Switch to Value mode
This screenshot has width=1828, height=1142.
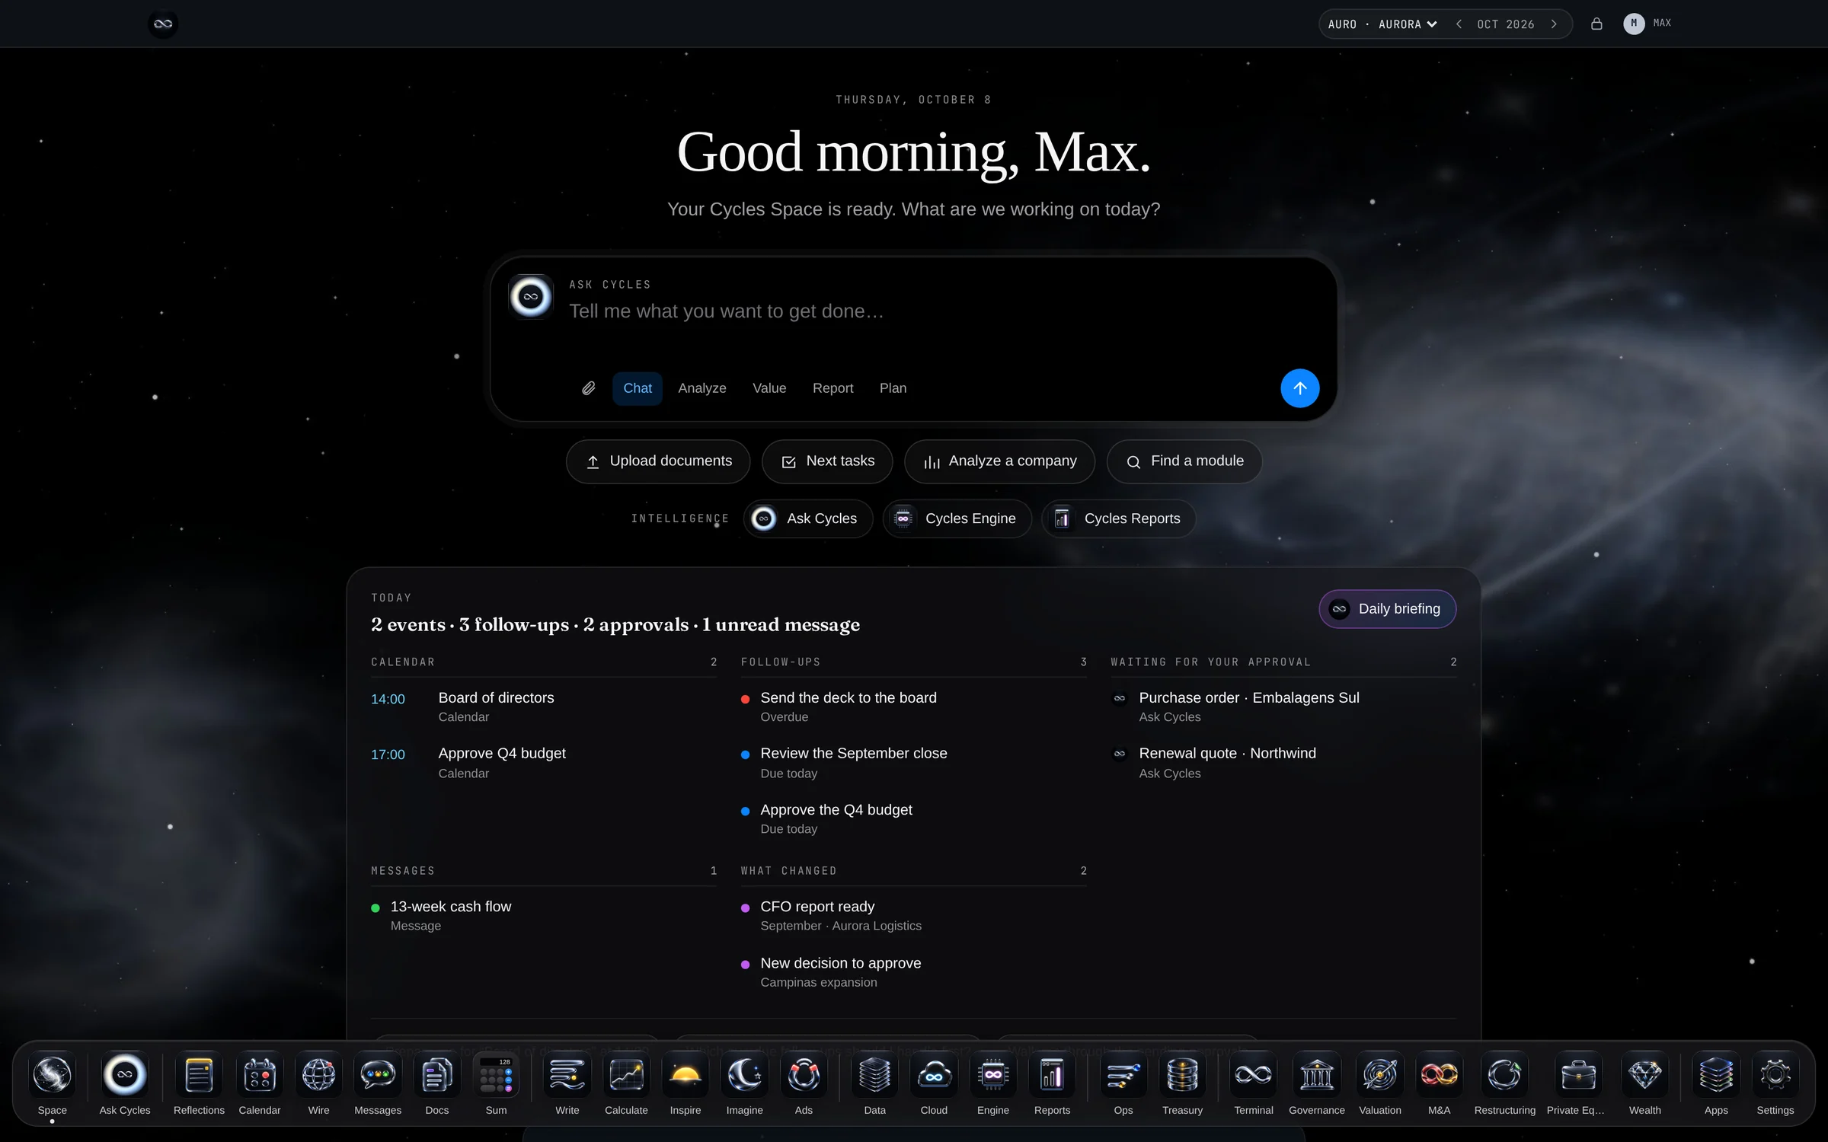pyautogui.click(x=769, y=388)
